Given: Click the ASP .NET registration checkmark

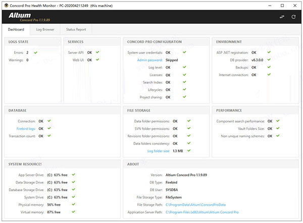Looking at the screenshot, I should pos(269,52).
